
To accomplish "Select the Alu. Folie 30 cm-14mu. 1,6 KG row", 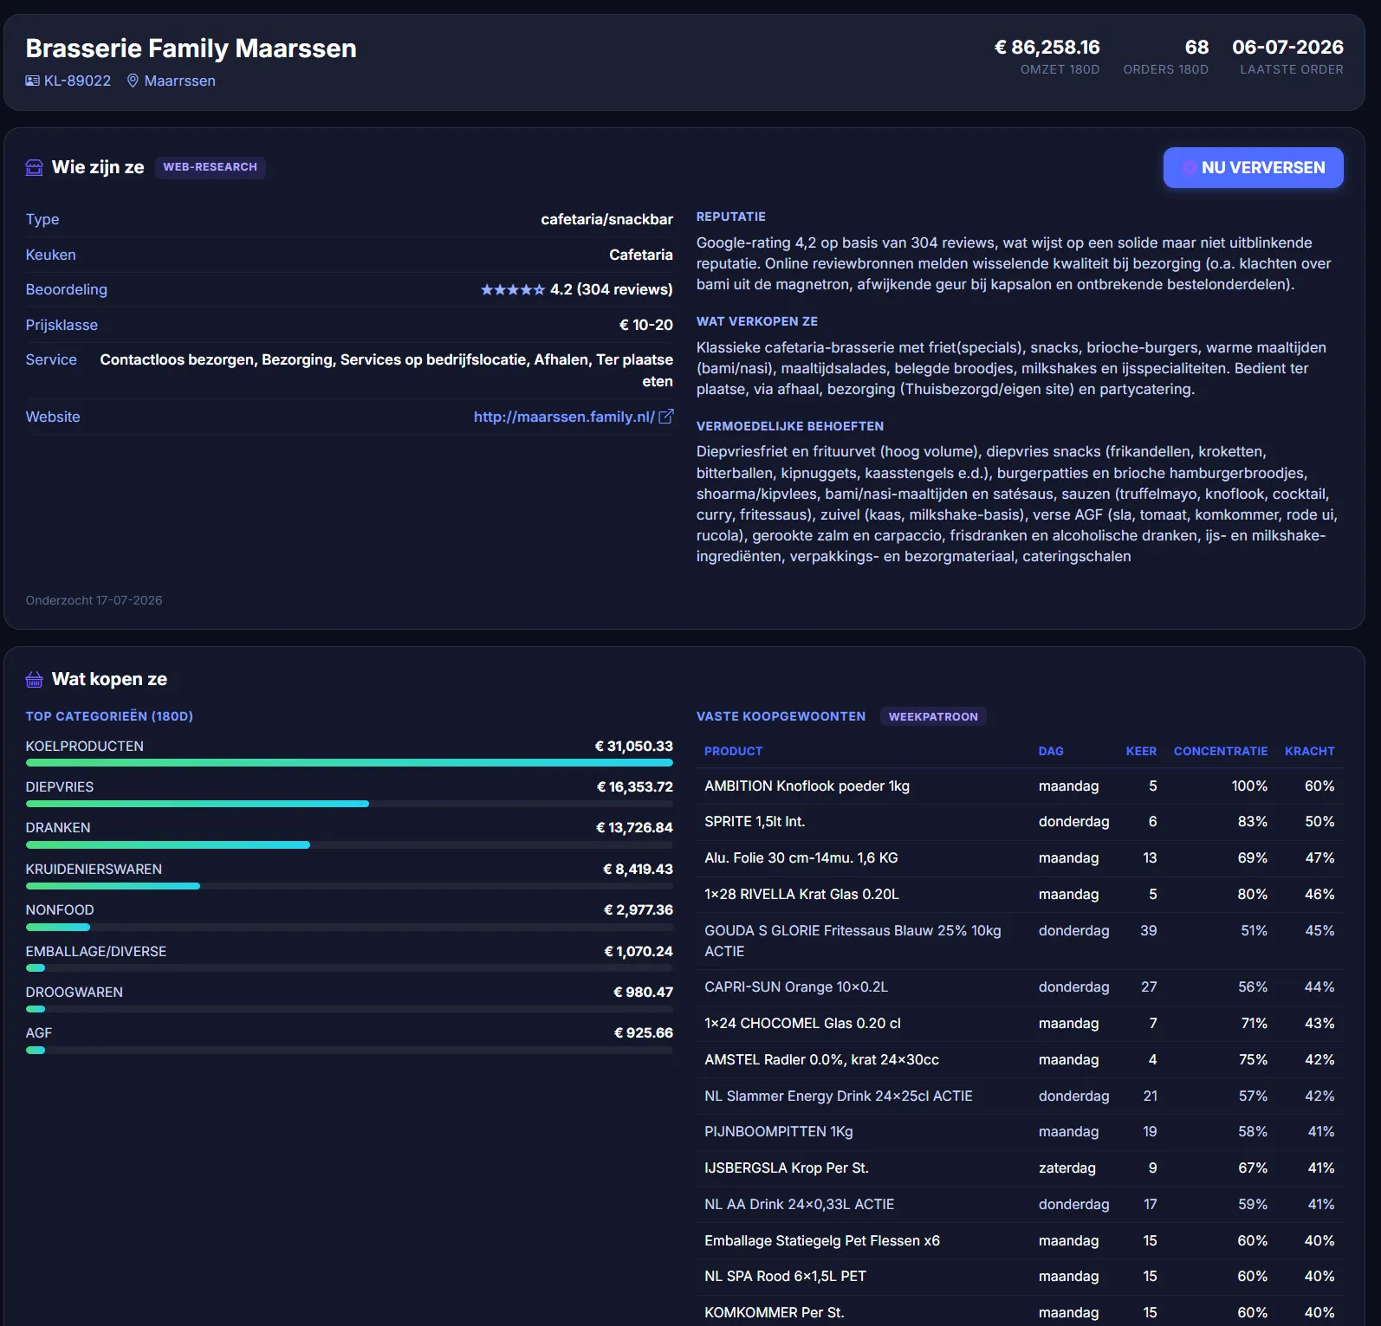I will click(x=1020, y=858).
